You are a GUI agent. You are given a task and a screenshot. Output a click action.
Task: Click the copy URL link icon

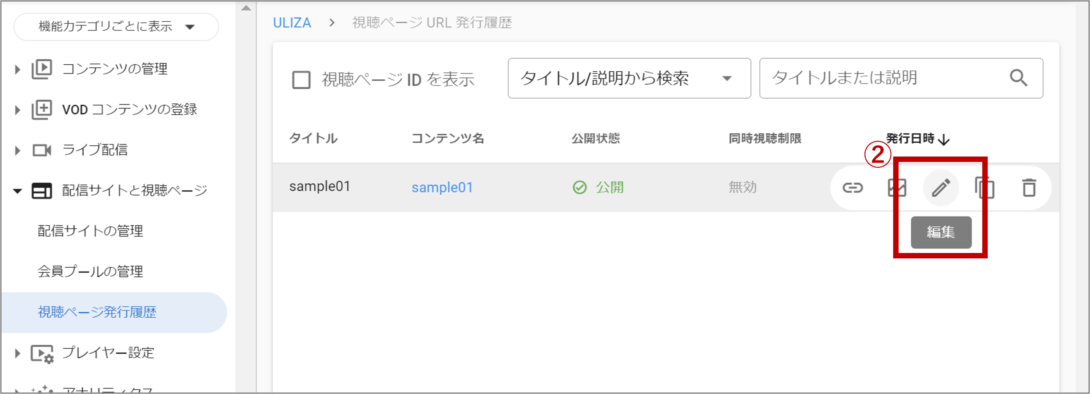pyautogui.click(x=852, y=188)
